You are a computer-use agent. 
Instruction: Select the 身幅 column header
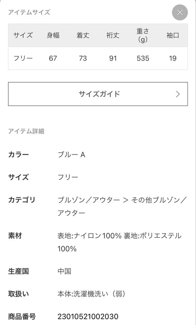[53, 35]
